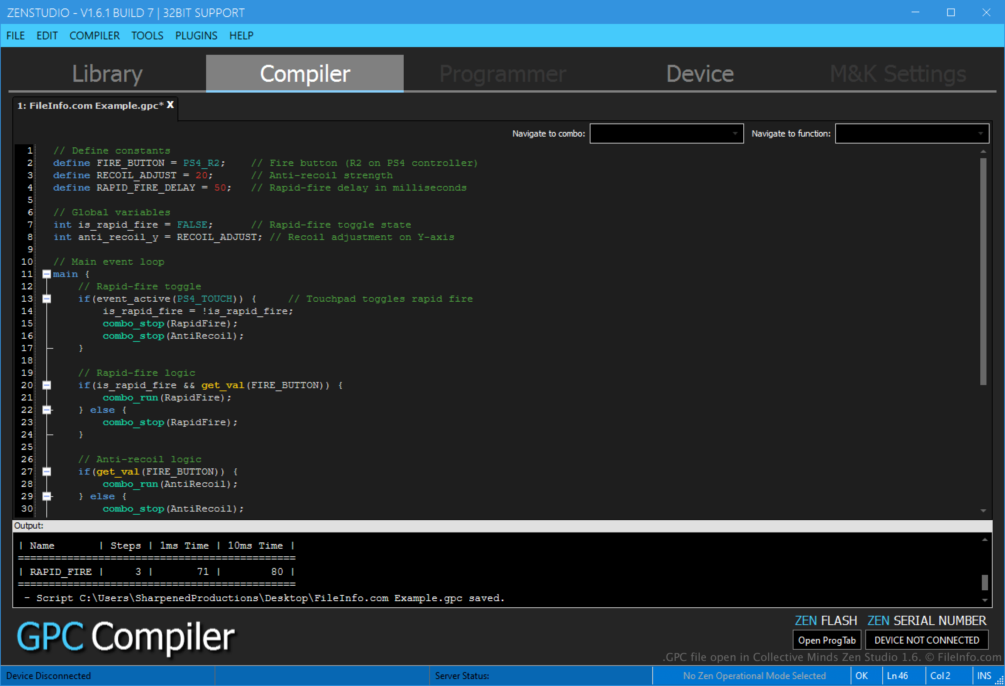
Task: Collapse the else block at line 29
Action: [47, 496]
